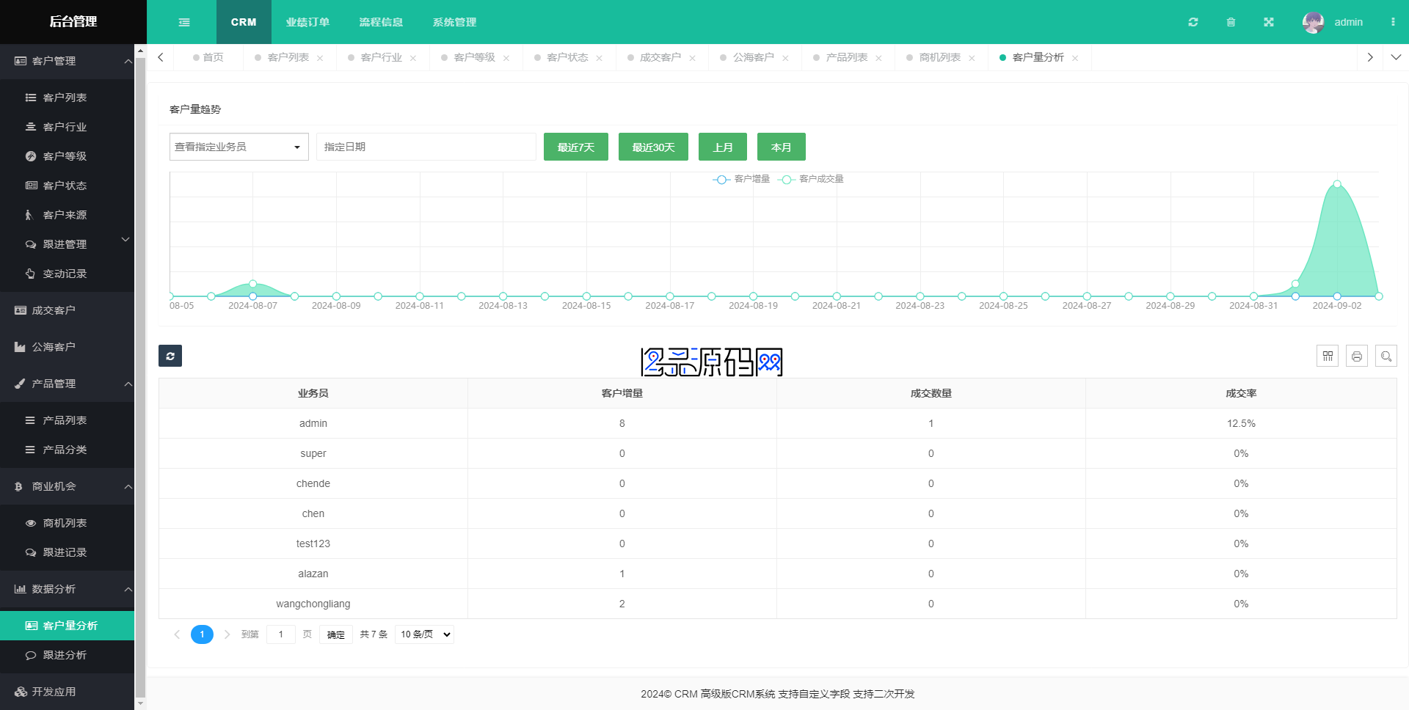This screenshot has width=1409, height=710.
Task: Click the refresh icon in top header
Action: pyautogui.click(x=1193, y=22)
